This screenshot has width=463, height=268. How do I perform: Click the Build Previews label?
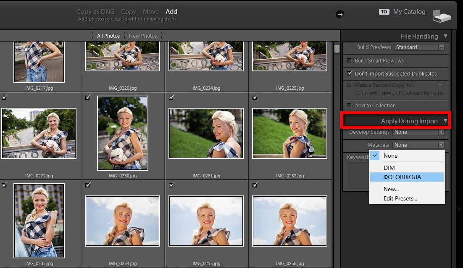[x=374, y=47]
